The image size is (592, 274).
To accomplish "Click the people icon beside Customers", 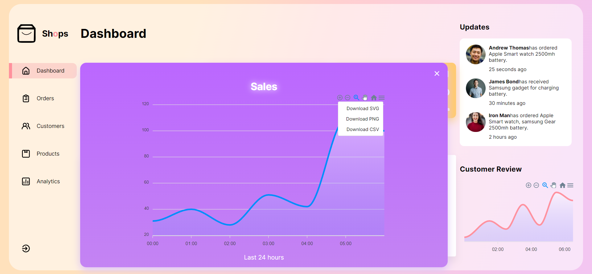I will [x=26, y=126].
